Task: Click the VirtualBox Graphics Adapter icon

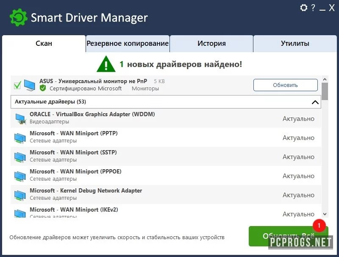Action: 20,119
